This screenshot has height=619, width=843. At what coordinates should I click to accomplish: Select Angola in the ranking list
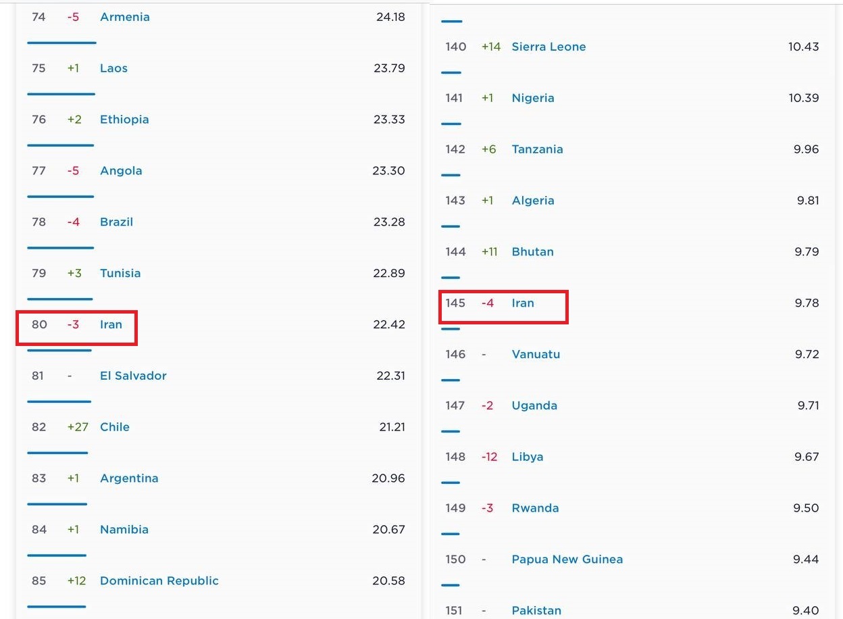121,171
